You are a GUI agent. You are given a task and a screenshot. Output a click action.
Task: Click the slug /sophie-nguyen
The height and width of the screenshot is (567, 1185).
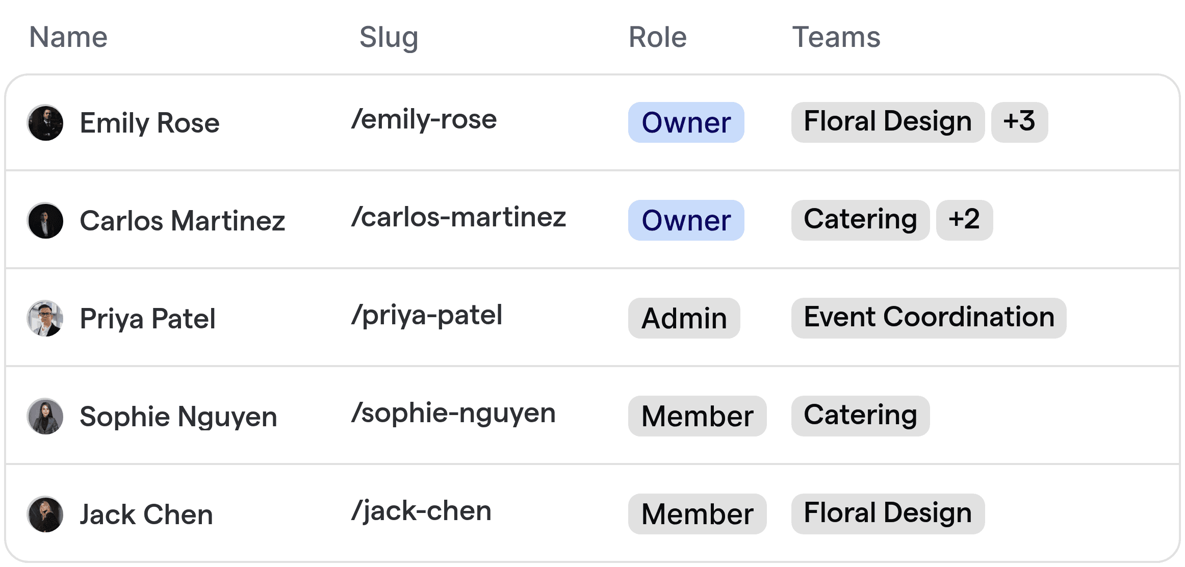click(x=454, y=413)
